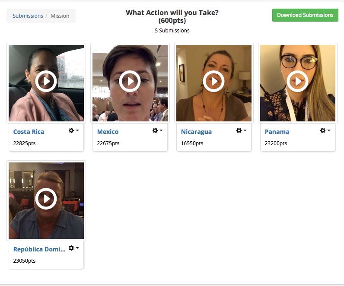Screen dimensions: 344x286
Task: Open the República Dominicana gear settings menu
Action: tap(74, 248)
